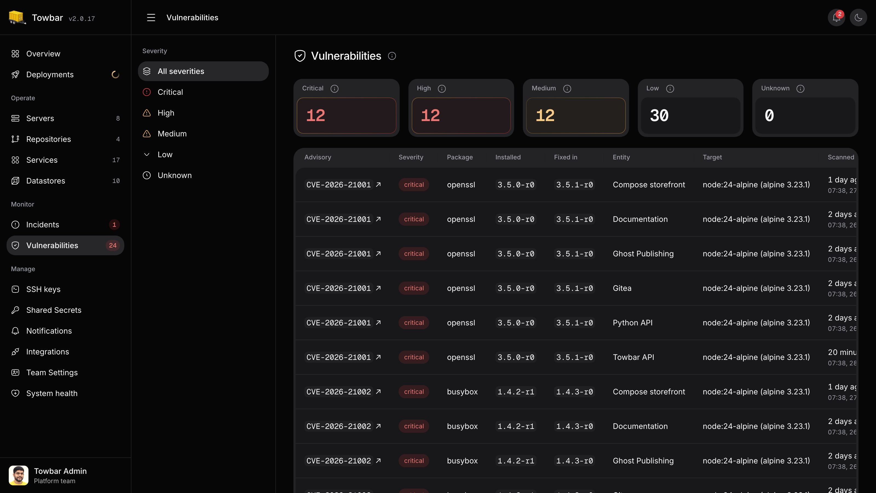The height and width of the screenshot is (493, 876).
Task: Collapse sidebar with hamburger menu icon
Action: 151,18
